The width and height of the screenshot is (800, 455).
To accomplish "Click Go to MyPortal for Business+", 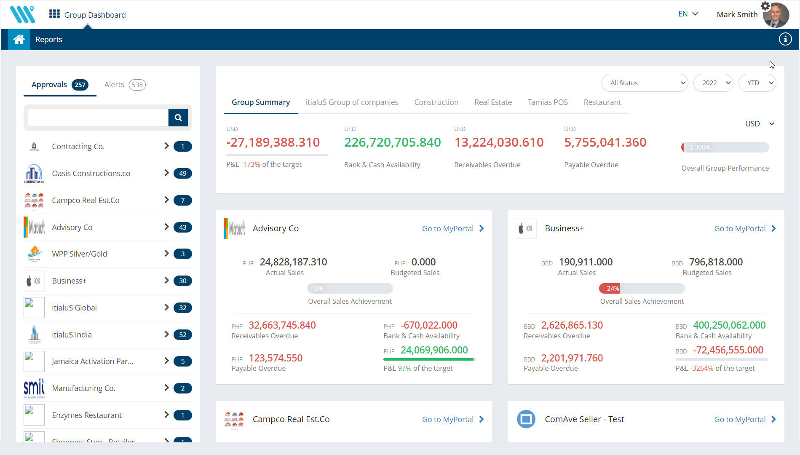I will click(x=744, y=229).
